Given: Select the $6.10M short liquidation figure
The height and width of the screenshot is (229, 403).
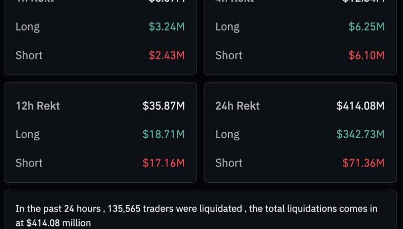Looking at the screenshot, I should (366, 55).
